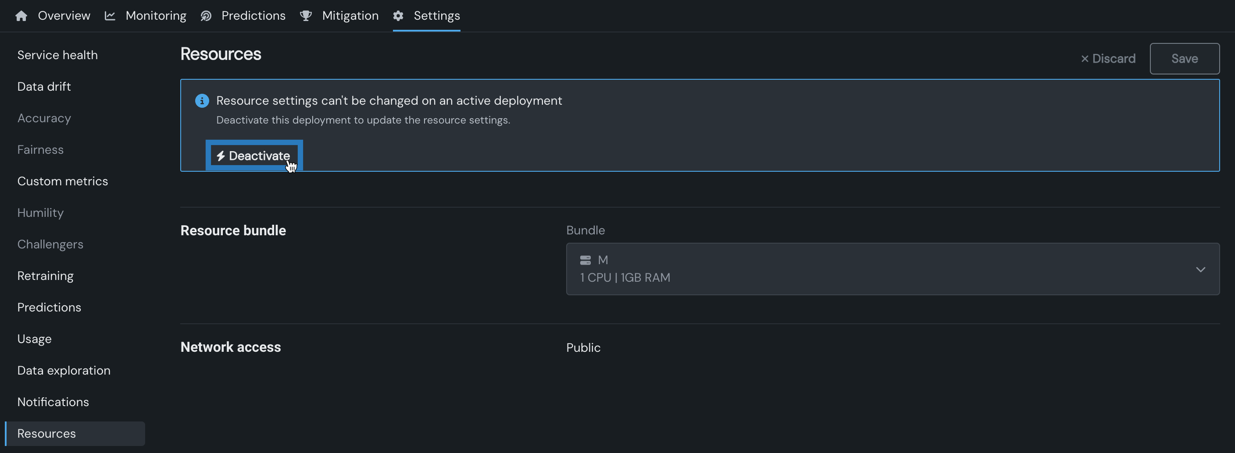Navigate to Notifications in the sidebar

point(53,402)
